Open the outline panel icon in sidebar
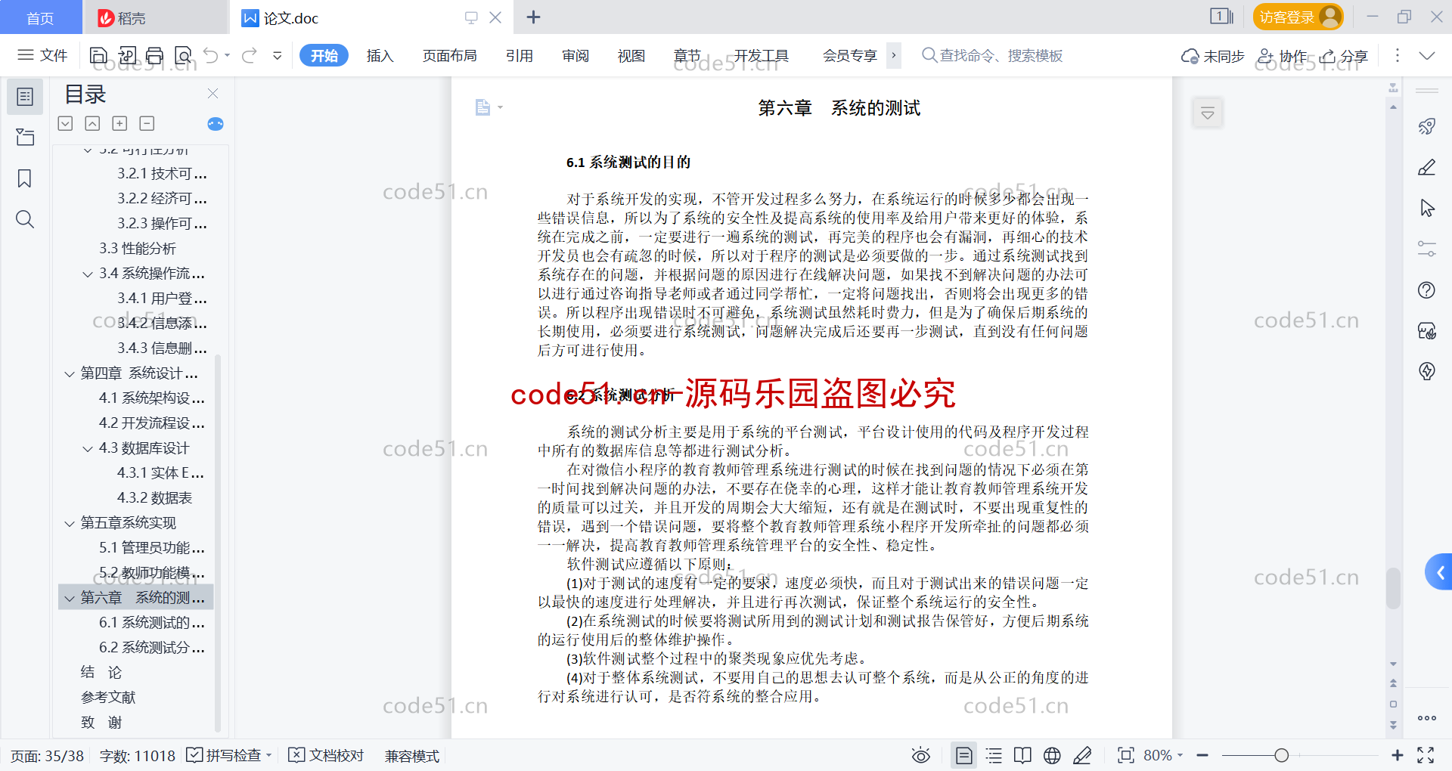 [25, 97]
